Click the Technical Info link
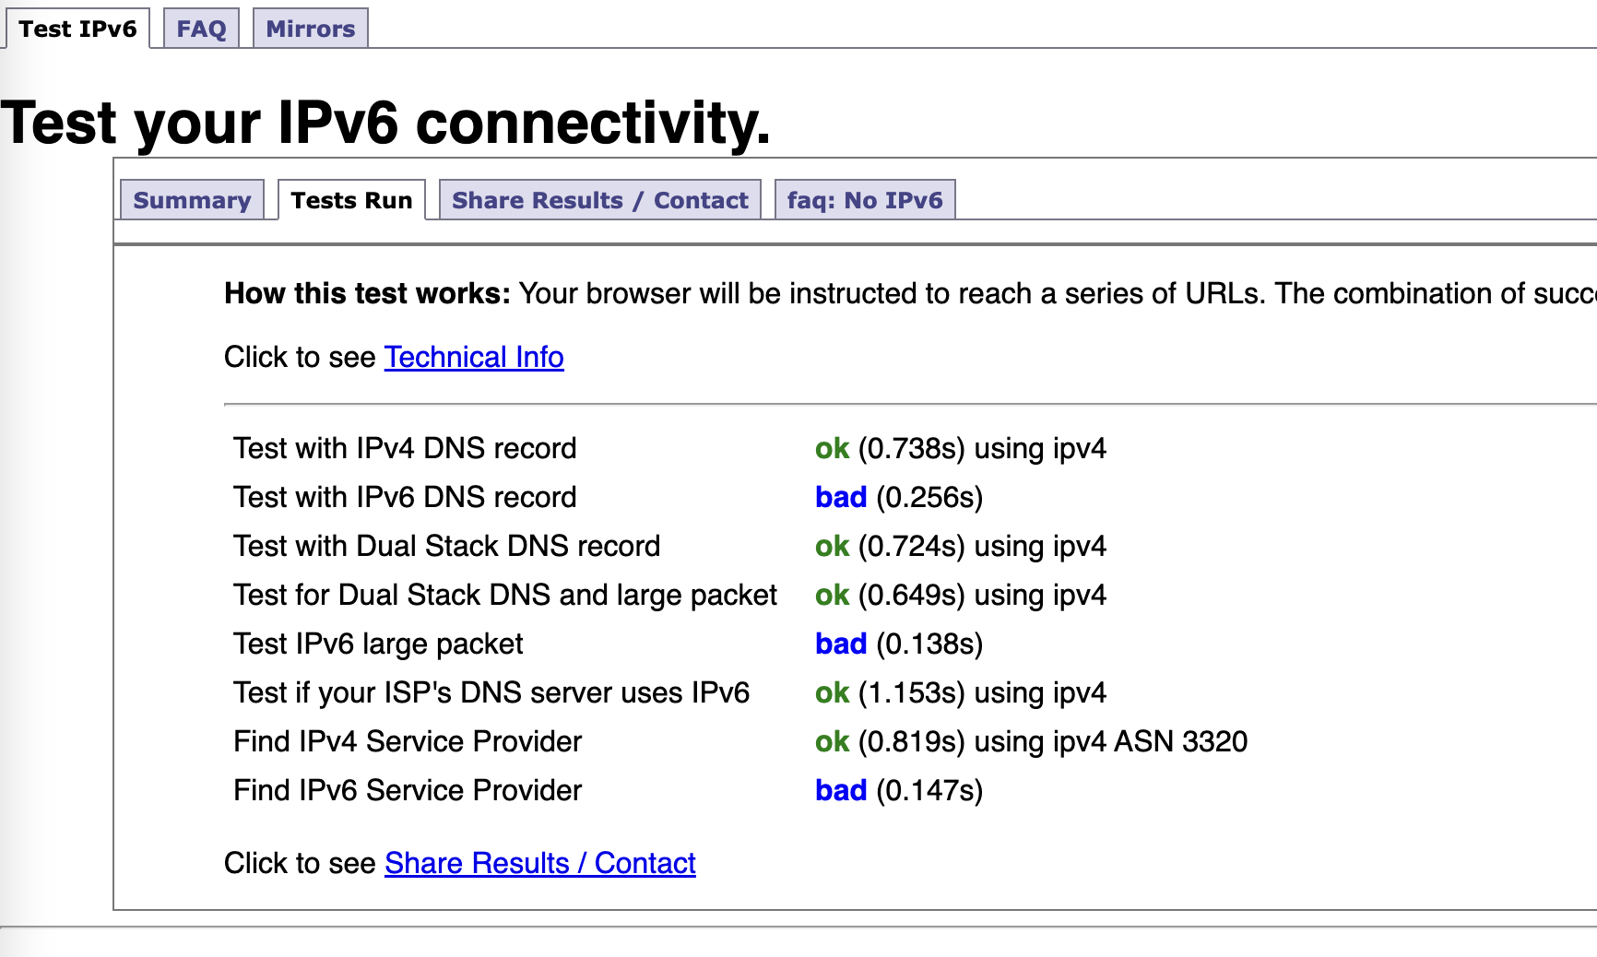 tap(474, 357)
